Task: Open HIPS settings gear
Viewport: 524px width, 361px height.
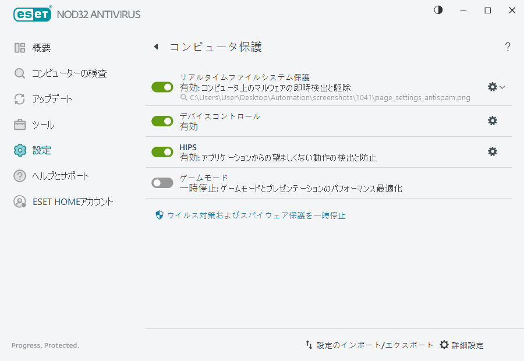Action: coord(493,151)
